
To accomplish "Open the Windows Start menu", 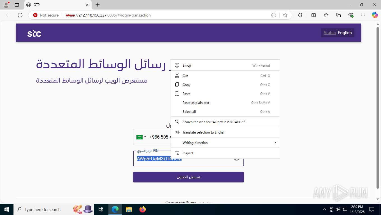I will pyautogui.click(x=7, y=209).
